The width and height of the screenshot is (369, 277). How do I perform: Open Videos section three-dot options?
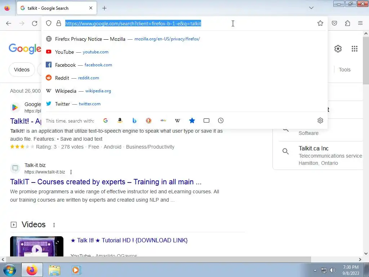pyautogui.click(x=54, y=225)
